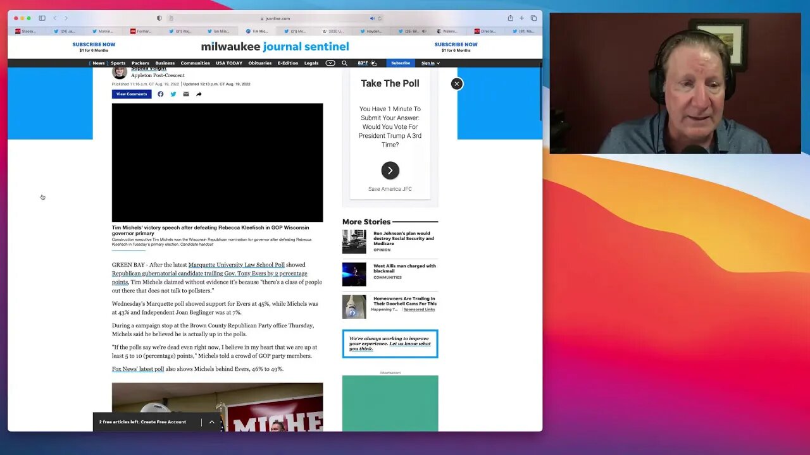Click the right Subscribe Now offer
Viewport: 810px width, 455px height.
pos(456,47)
